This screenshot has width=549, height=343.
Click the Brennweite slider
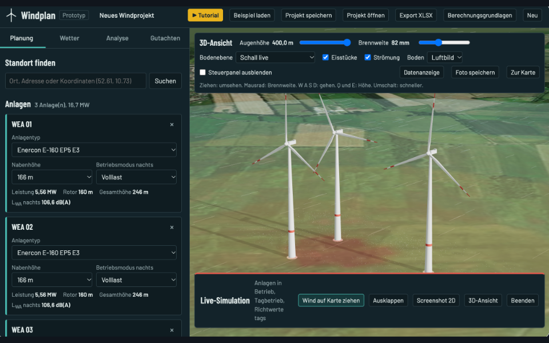(444, 43)
